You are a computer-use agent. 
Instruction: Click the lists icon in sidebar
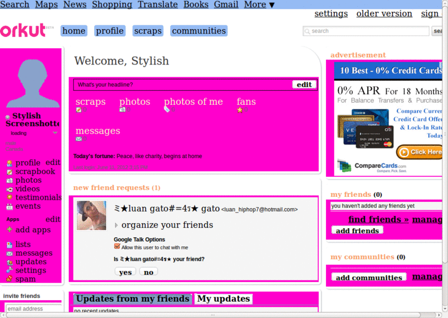(10, 245)
